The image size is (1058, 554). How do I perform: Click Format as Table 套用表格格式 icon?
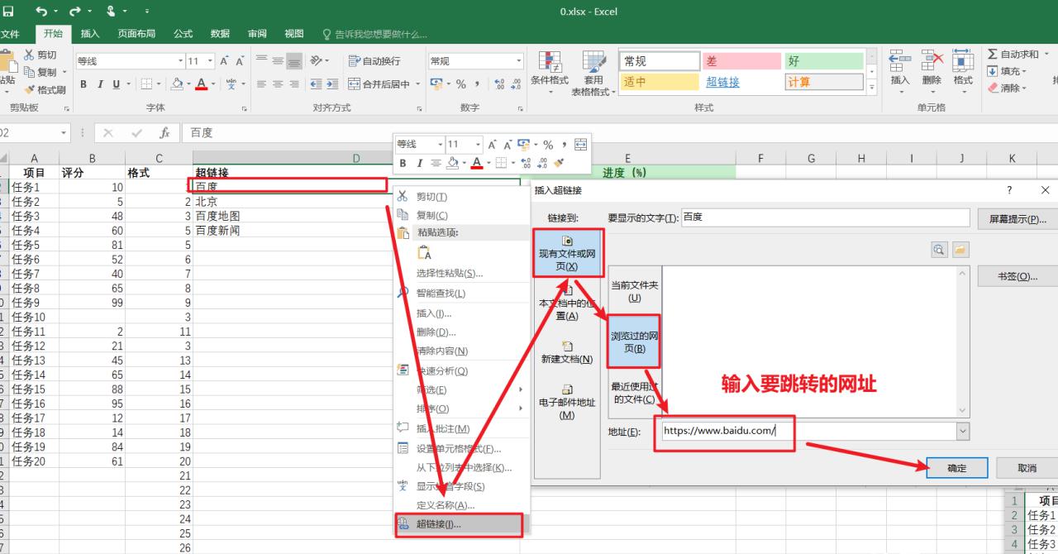click(593, 61)
